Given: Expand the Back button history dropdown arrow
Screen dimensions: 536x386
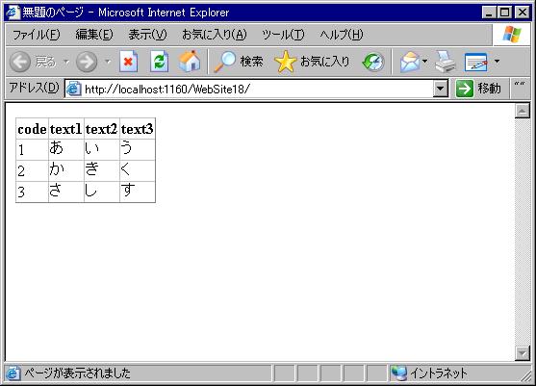Looking at the screenshot, I should [66, 62].
